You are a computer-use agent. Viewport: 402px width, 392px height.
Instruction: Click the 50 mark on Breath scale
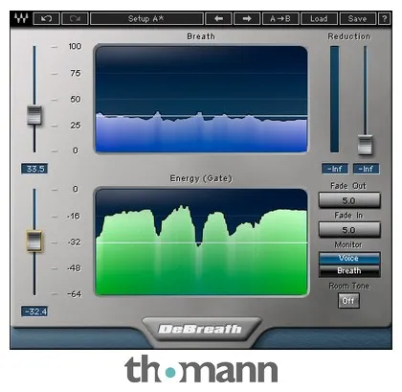76,100
